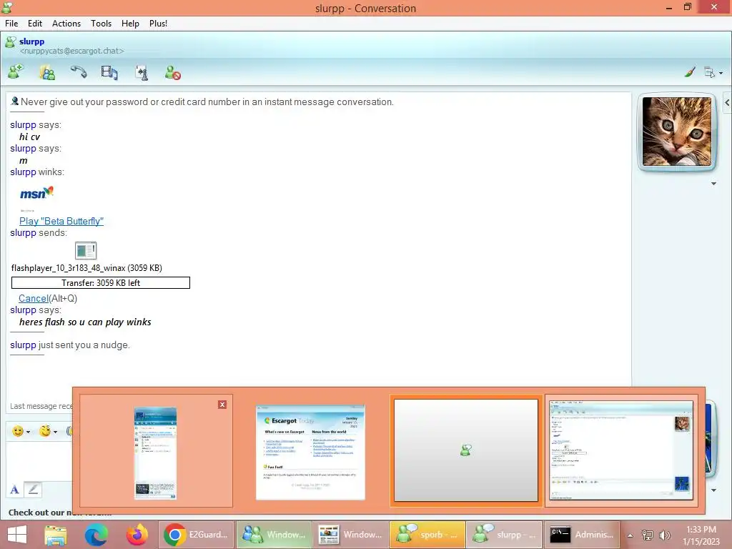
Task: Click the Play "Beta Butterfly" link
Action: 61,222
